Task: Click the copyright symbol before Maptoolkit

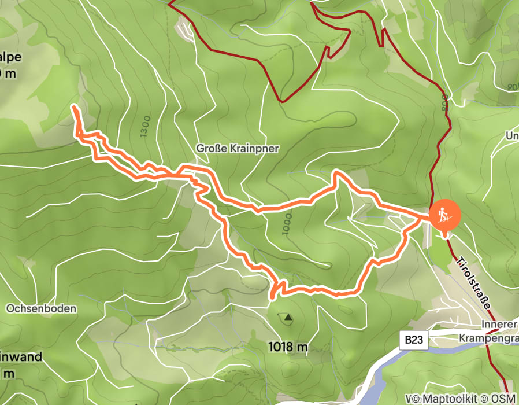Action: click(416, 399)
